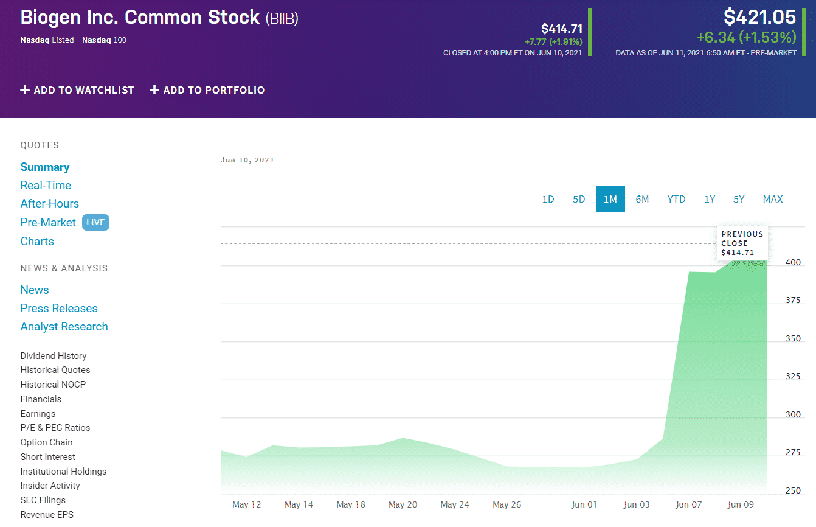Click the plus icon beside Add to Portfolio

tap(154, 90)
